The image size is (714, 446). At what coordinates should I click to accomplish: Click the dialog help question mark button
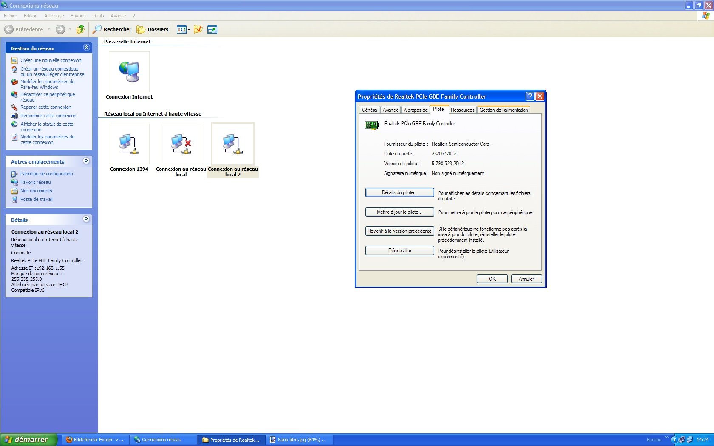[x=530, y=96]
